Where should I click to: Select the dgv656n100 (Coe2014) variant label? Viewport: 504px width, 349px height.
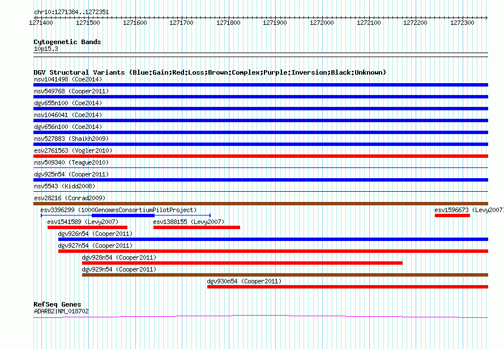point(68,127)
